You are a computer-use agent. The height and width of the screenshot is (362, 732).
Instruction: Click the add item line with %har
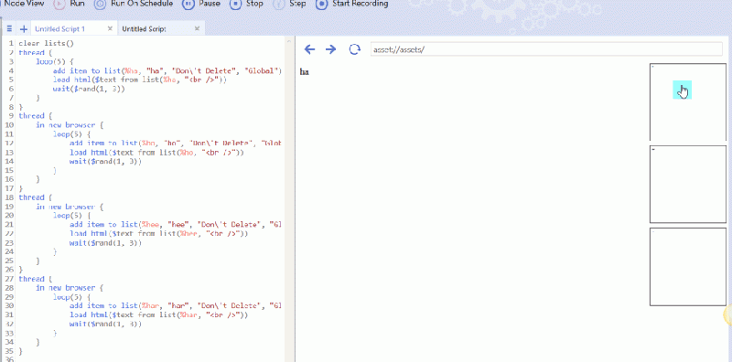point(176,305)
